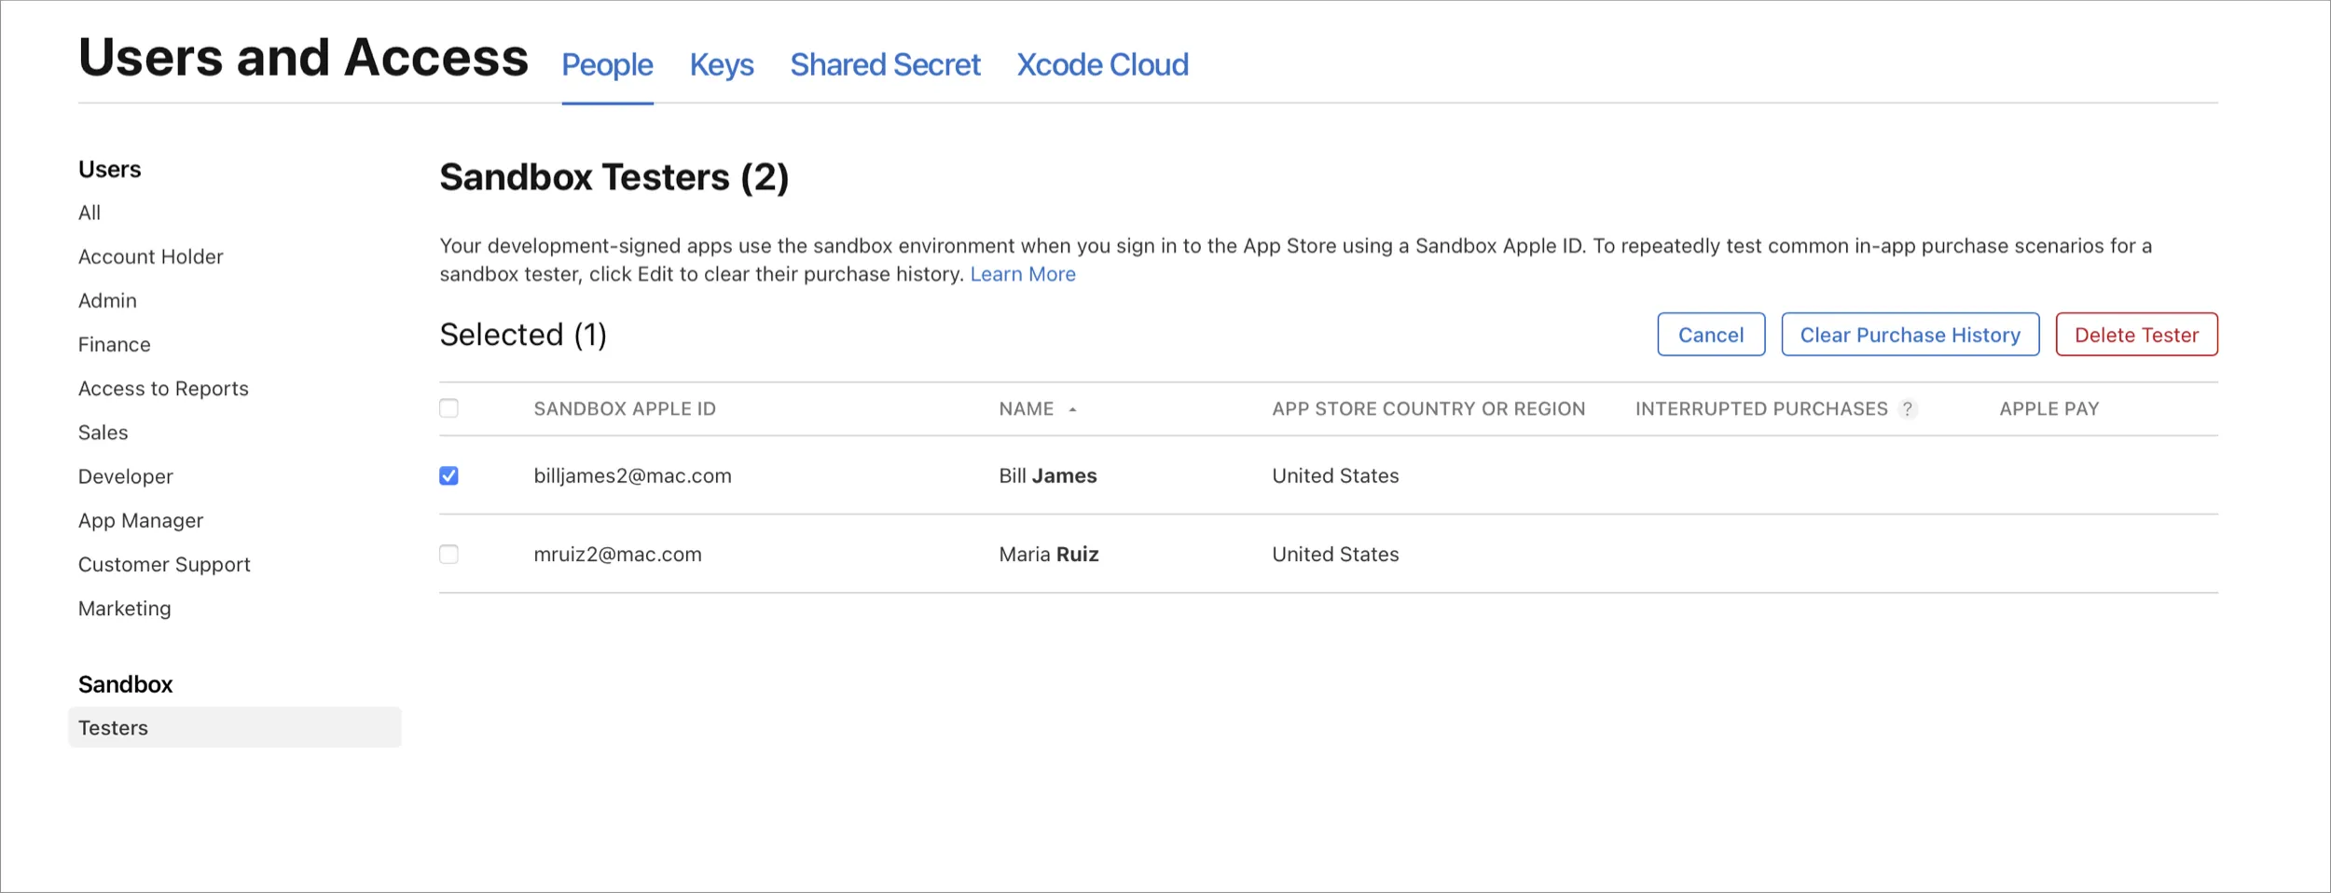2331x893 pixels.
Task: Show All users in sidebar
Action: click(90, 213)
